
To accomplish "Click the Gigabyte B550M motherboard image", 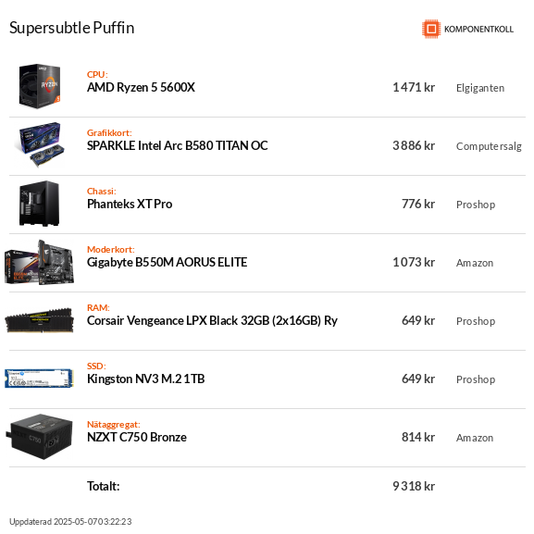I will tap(40, 262).
